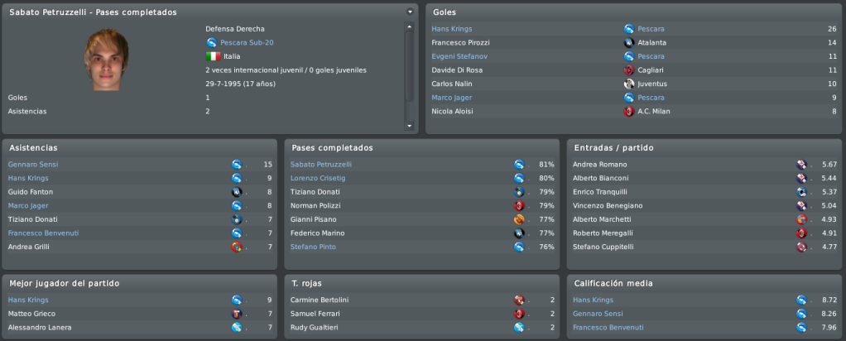Click the Atalanta badge next to Francesco Pirozzi
Image resolution: width=846 pixels, height=341 pixels.
pos(628,43)
